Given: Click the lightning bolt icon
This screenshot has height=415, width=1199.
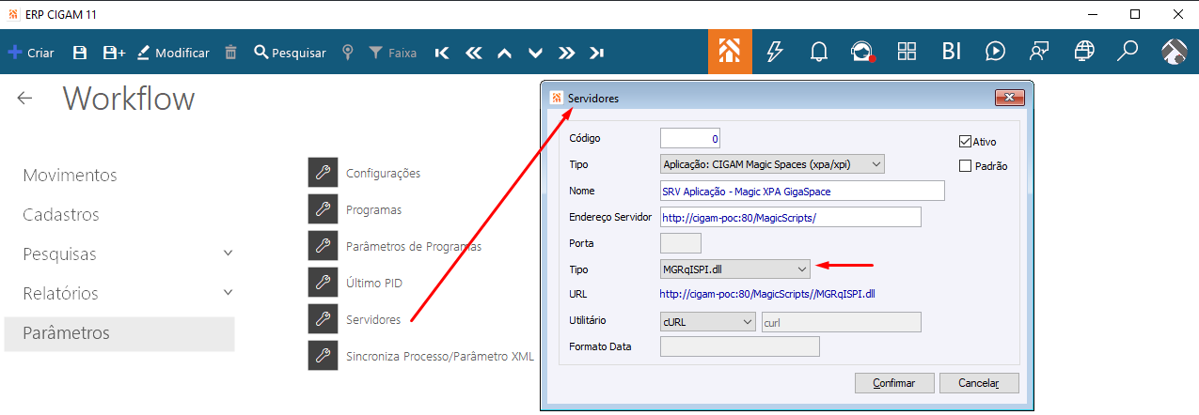Looking at the screenshot, I should tap(775, 52).
